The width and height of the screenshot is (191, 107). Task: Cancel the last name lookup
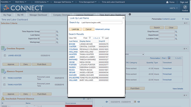(88, 29)
